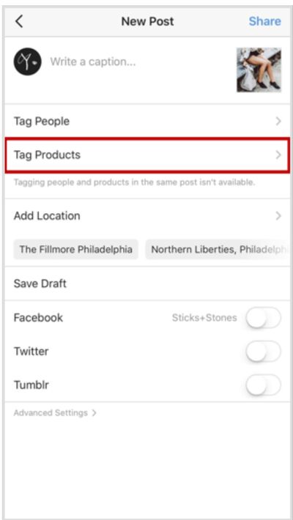Click the chevron next to Tag People
The image size is (293, 520).
point(278,122)
